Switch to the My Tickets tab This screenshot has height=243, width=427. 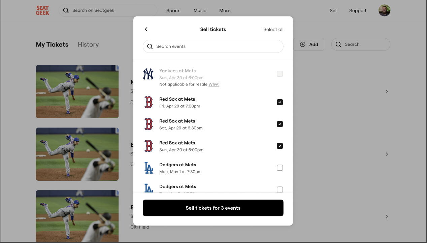click(52, 44)
